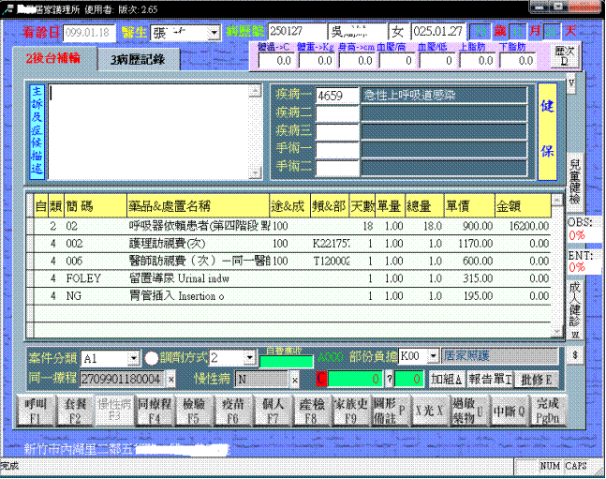Click the 完成 PgDn finish button
The height and width of the screenshot is (479, 606).
pos(546,409)
